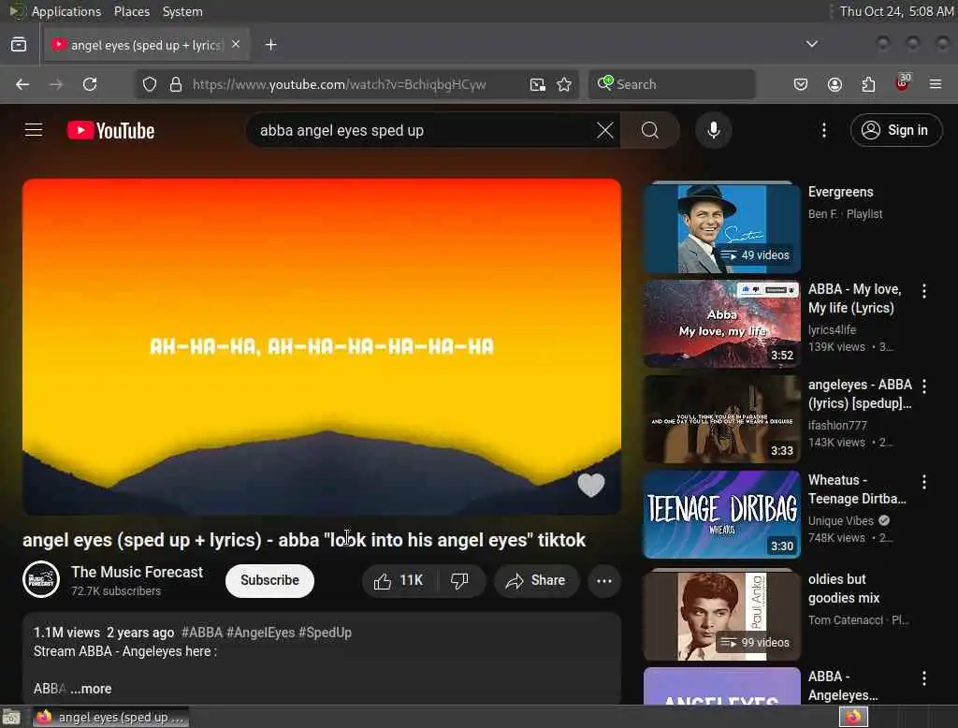Screen dimensions: 958x728
Task: Dislike the video with thumbs down
Action: (x=460, y=581)
